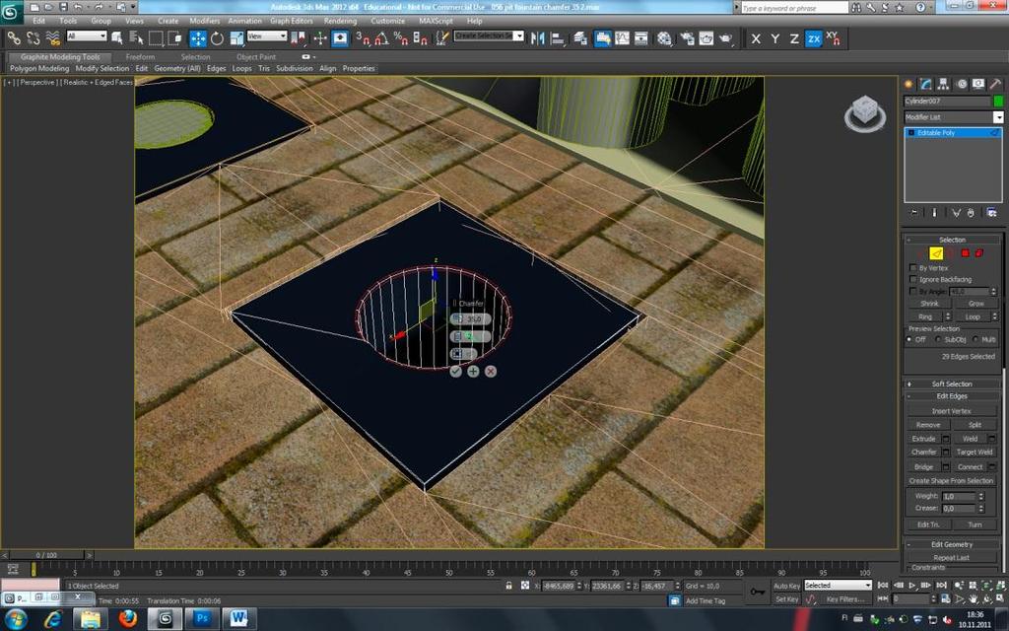Select Preview Selection SubObj radio
Image resolution: width=1009 pixels, height=631 pixels.
(938, 339)
